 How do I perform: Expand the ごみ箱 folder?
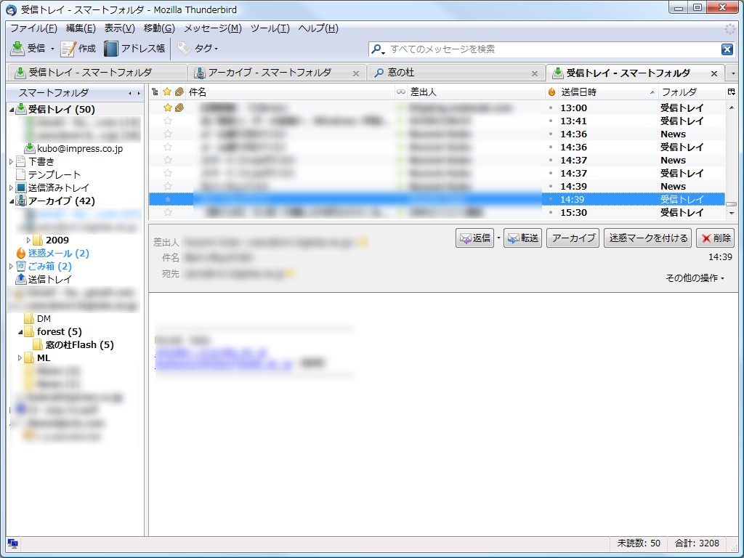click(12, 266)
